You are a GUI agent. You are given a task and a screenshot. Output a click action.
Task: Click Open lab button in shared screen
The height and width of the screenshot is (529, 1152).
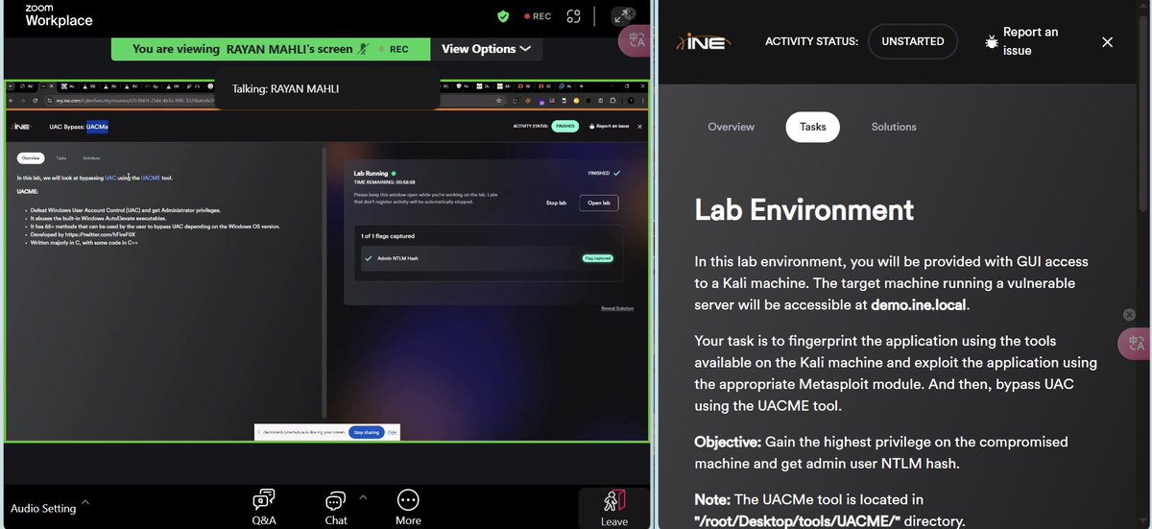pyautogui.click(x=598, y=204)
